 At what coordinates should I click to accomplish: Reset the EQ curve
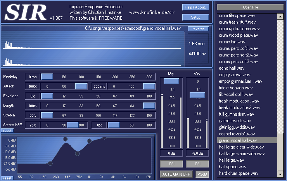pos(7,178)
